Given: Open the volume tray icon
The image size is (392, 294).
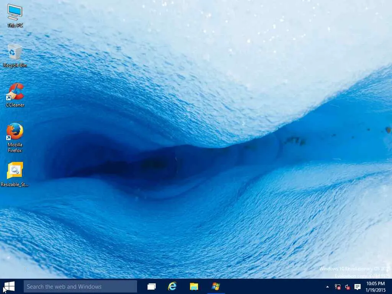Looking at the screenshot, I should tap(348, 287).
